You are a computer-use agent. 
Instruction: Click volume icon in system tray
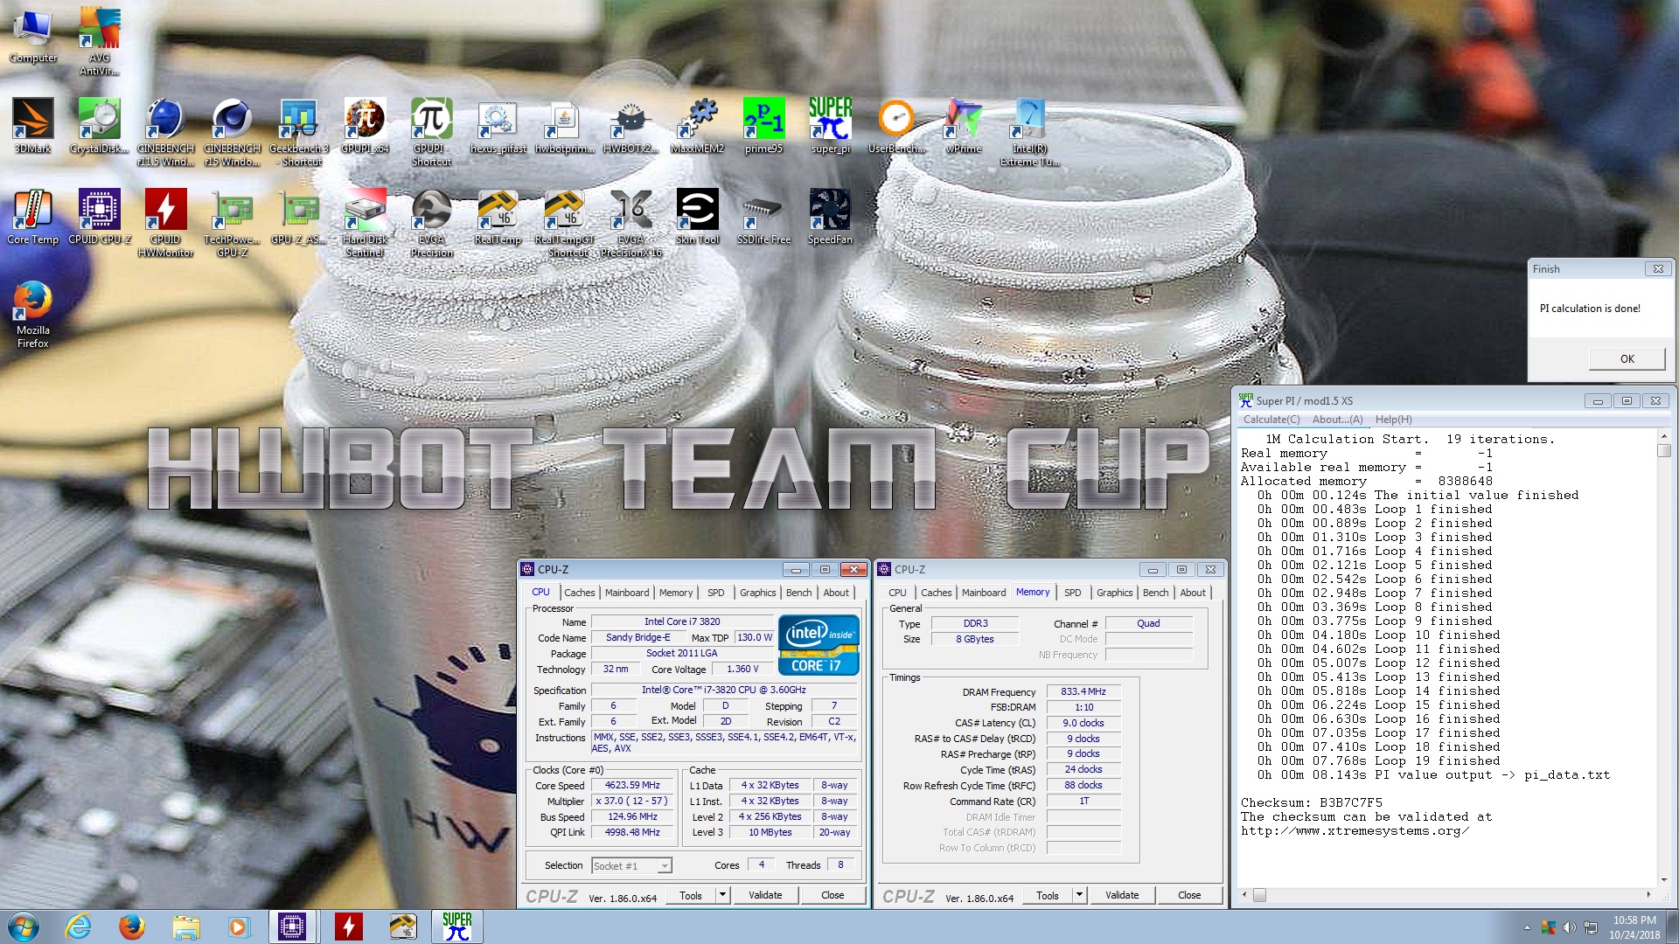[x=1570, y=927]
